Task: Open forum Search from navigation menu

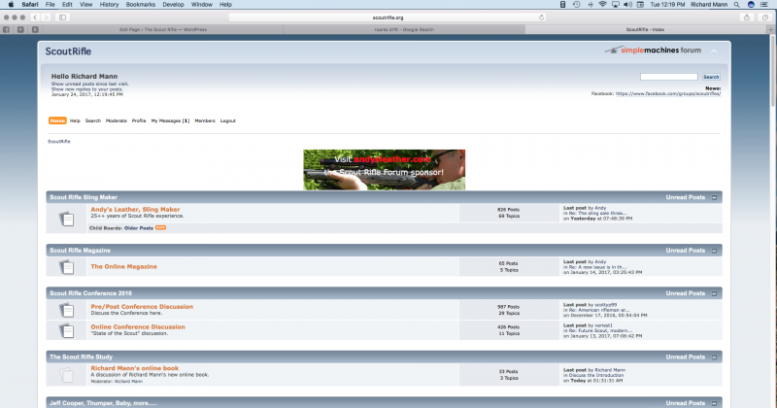Action: point(92,121)
